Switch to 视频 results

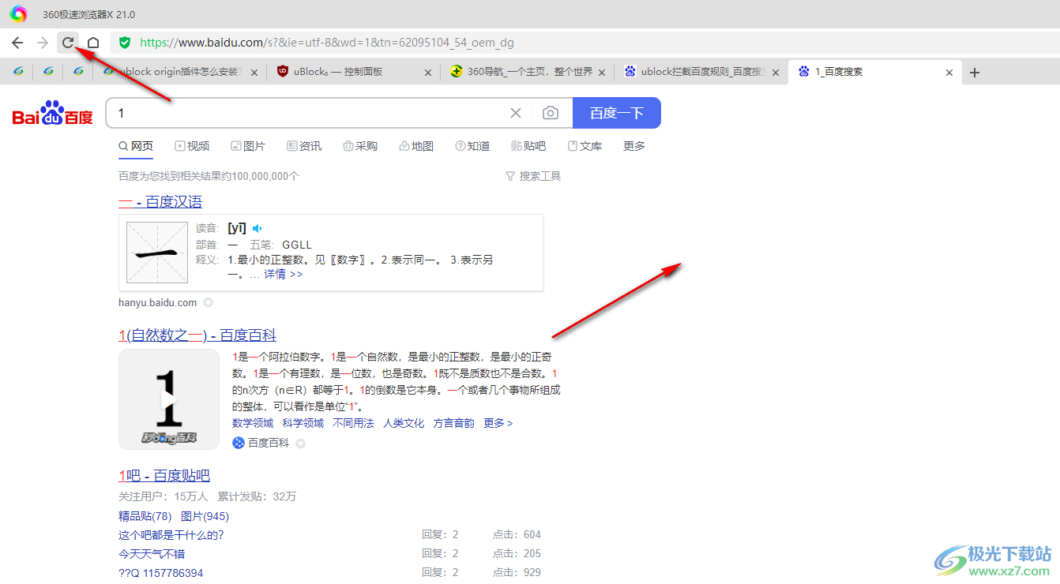[x=192, y=146]
